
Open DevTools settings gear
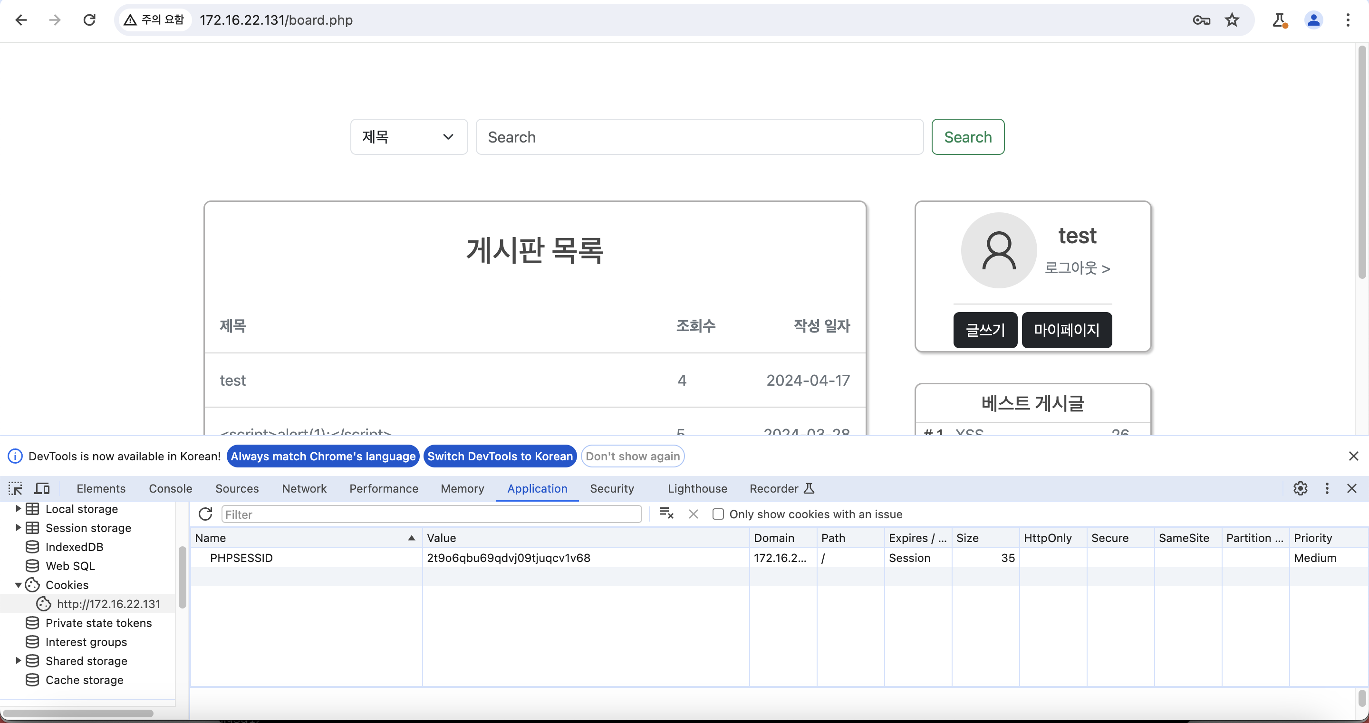click(1300, 488)
